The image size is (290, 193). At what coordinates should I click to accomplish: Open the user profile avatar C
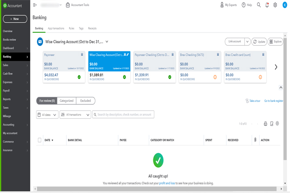285,5
